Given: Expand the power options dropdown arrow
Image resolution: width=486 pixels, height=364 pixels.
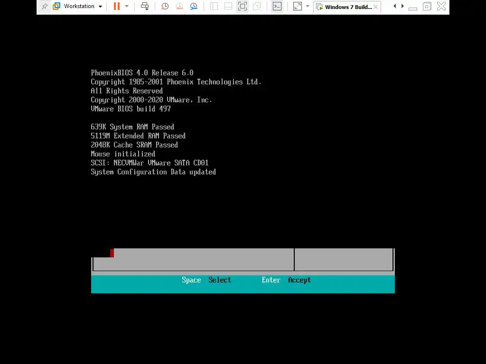Looking at the screenshot, I should tap(127, 6).
